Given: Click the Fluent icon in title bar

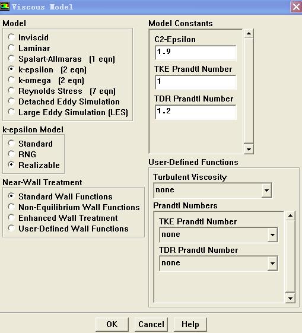Looking at the screenshot, I should pos(5,6).
